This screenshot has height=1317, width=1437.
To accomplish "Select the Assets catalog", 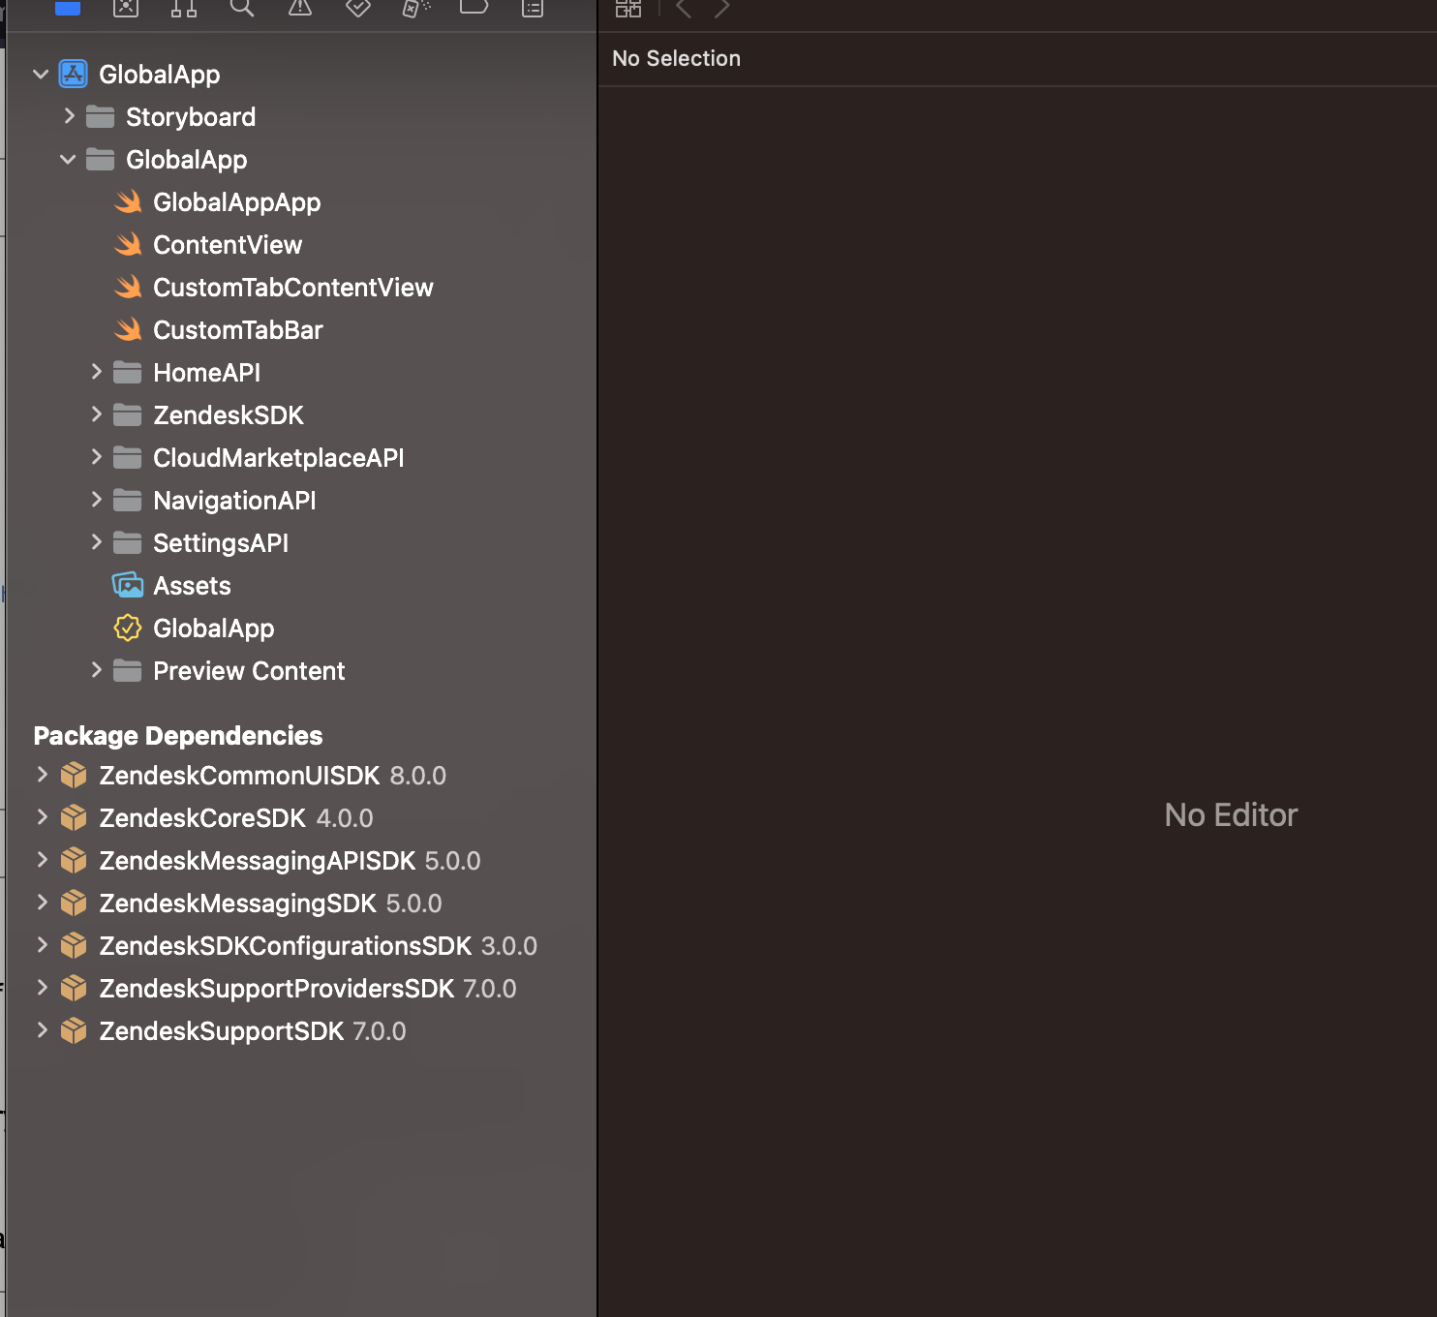I will click(192, 586).
